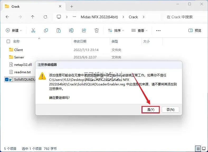Select netapi32.dll file name
The image size is (208, 152).
pos(23,65)
